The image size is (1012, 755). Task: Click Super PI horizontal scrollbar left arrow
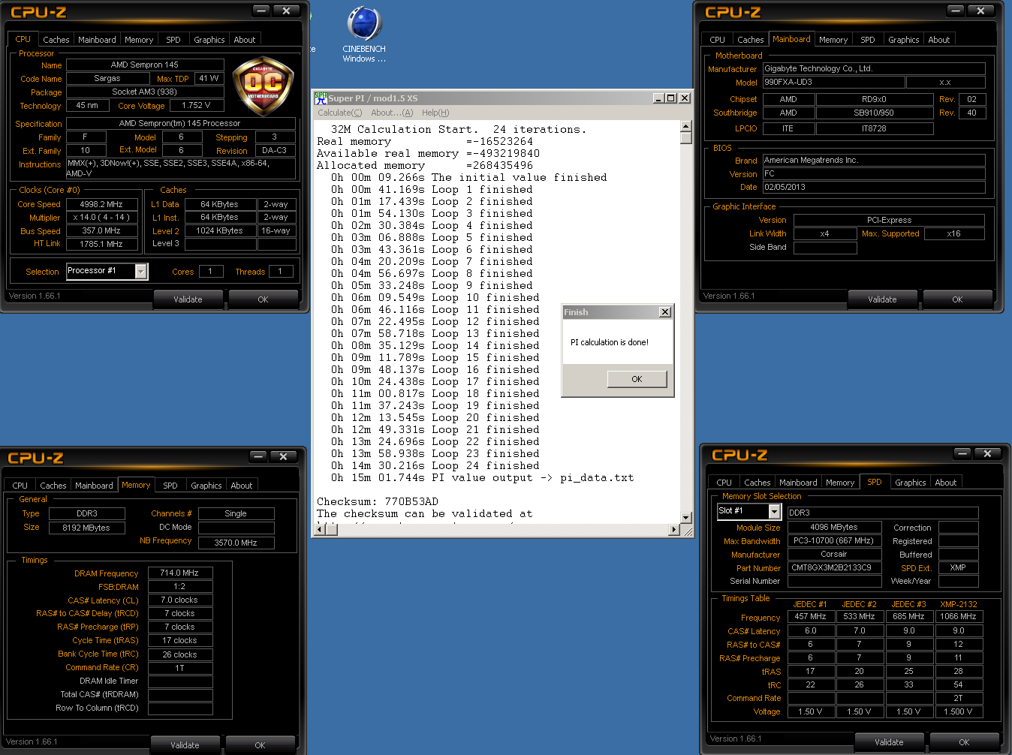[x=319, y=530]
